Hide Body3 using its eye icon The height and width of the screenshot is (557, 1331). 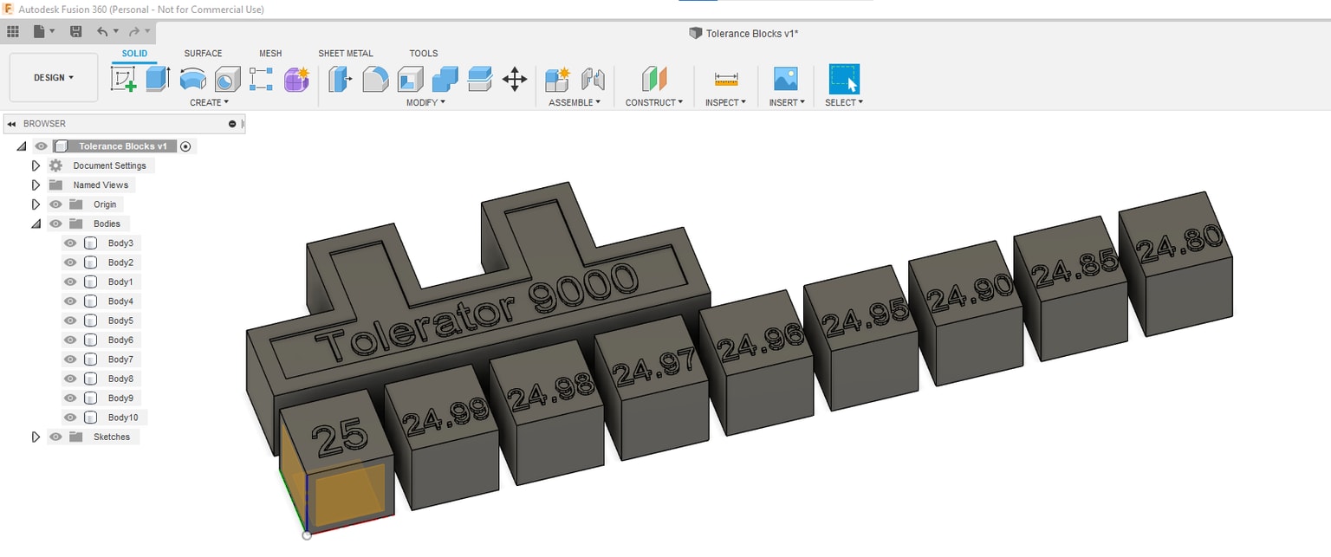(71, 243)
